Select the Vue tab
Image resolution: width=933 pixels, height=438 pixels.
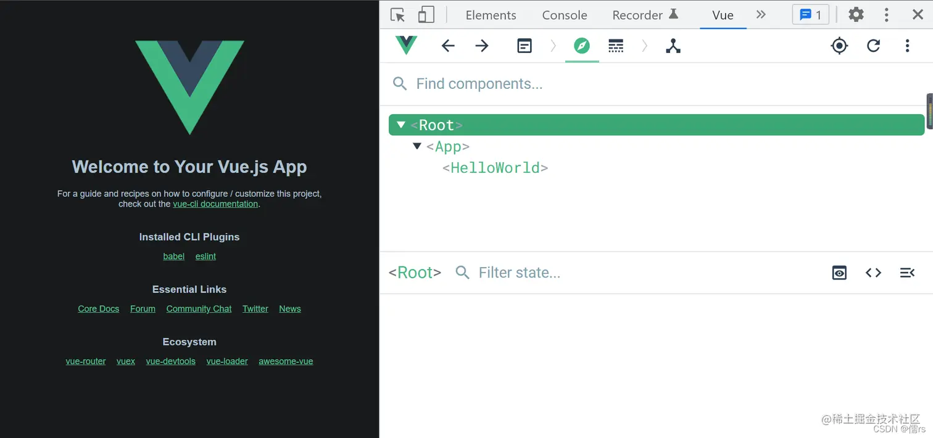(x=723, y=15)
